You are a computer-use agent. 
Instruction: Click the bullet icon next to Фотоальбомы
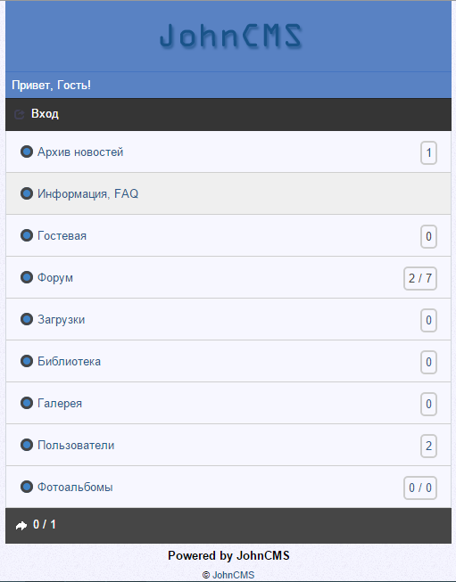[x=27, y=487]
